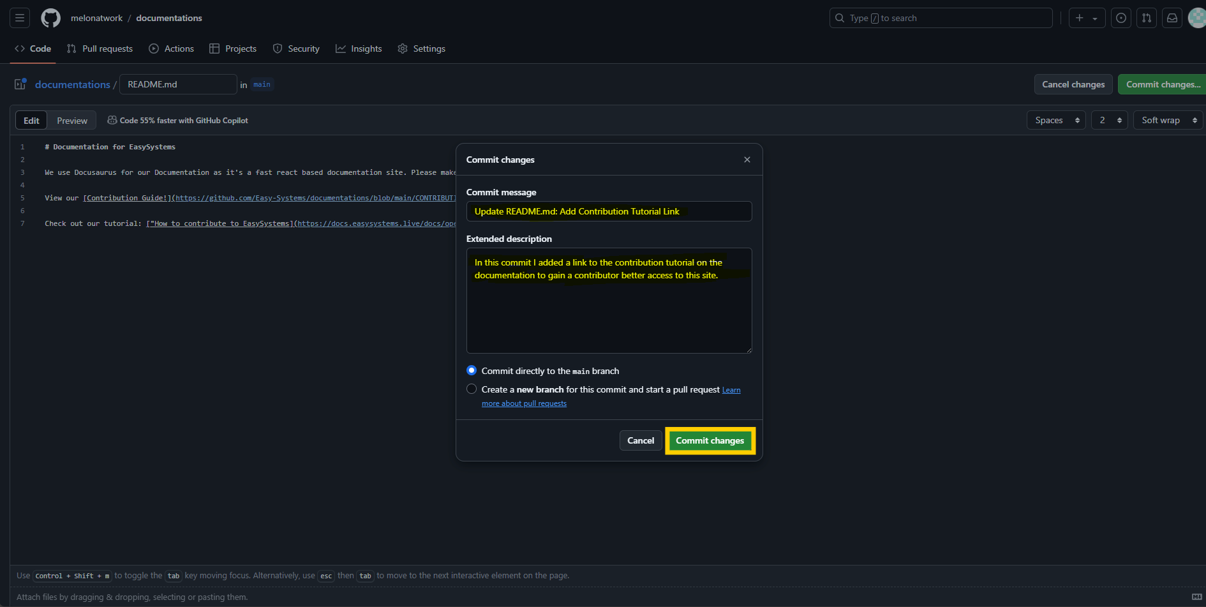Select Commit directly to the main branch
Image resolution: width=1206 pixels, height=607 pixels.
pyautogui.click(x=472, y=371)
